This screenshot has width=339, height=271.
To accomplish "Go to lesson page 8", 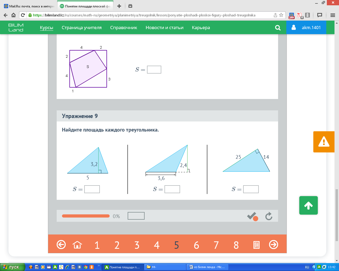I will [x=236, y=245].
